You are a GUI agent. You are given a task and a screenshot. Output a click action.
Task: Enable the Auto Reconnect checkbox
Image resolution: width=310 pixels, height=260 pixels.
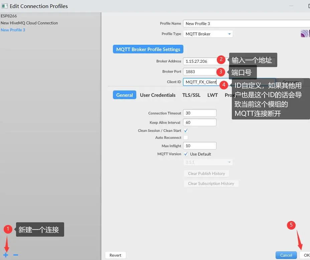click(186, 138)
